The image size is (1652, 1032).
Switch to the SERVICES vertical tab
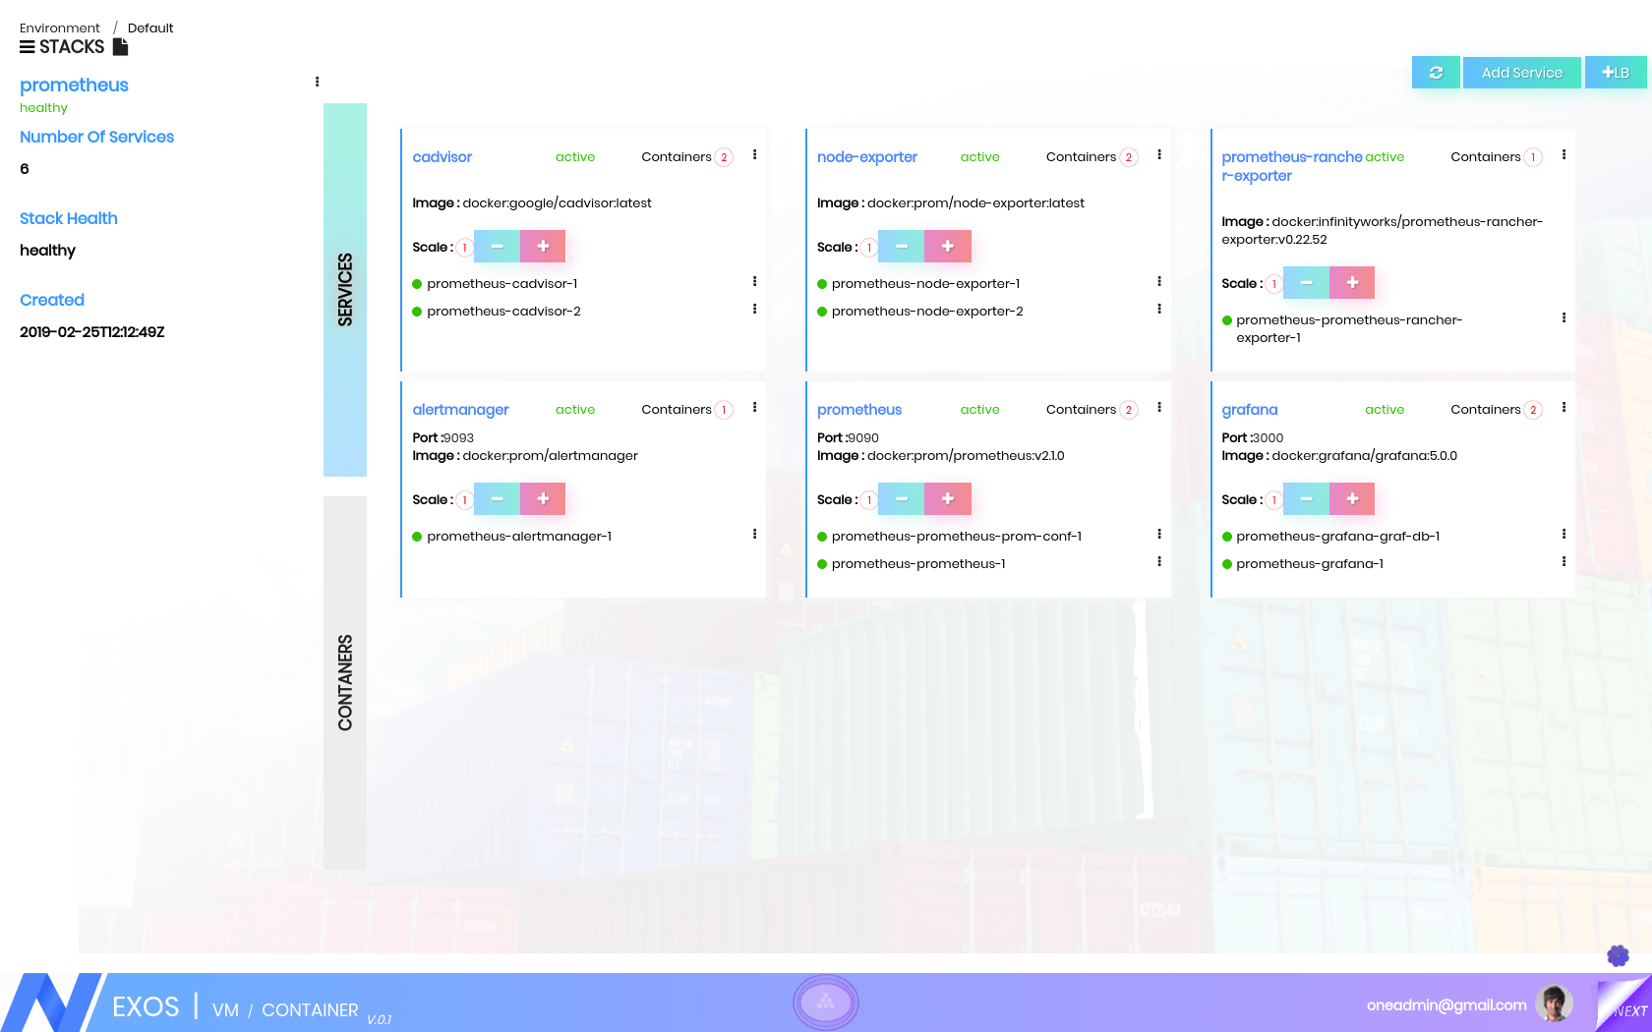coord(345,290)
